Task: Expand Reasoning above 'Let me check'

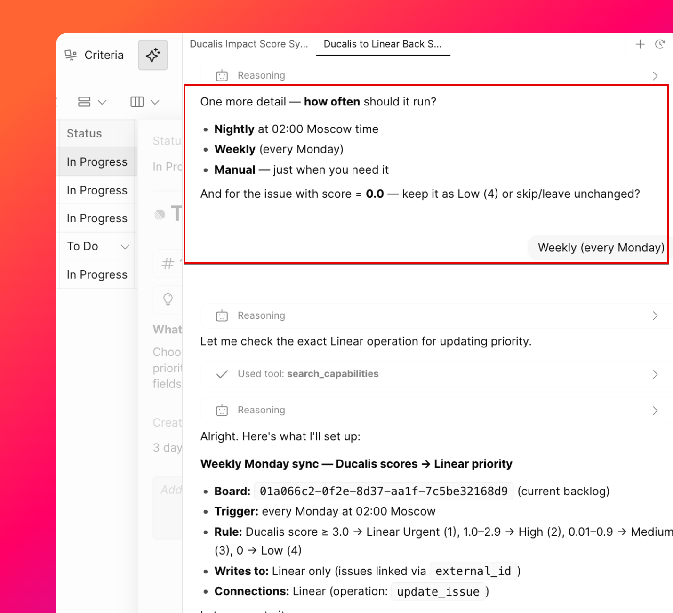Action: tap(437, 315)
